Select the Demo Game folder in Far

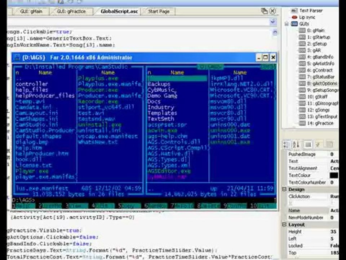tap(163, 96)
